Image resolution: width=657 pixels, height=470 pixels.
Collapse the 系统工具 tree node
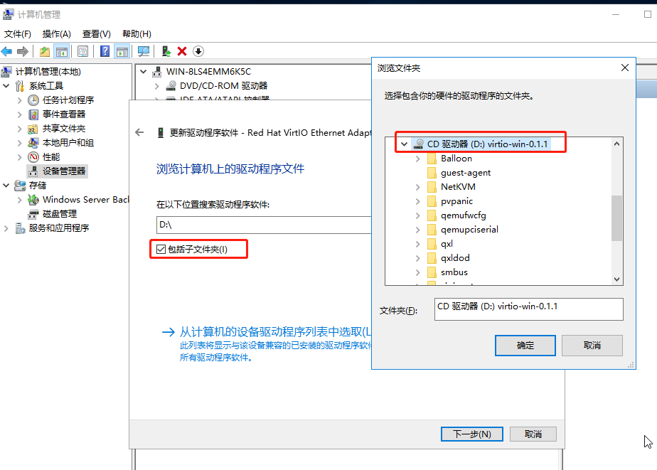tap(6, 86)
